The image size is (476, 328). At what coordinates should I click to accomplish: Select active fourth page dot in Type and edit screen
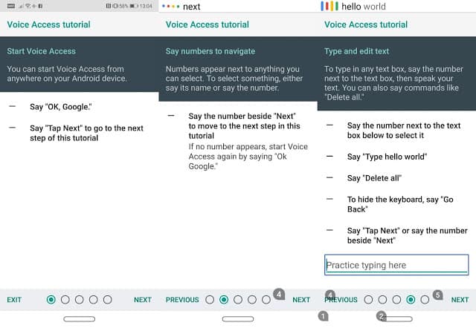pos(411,300)
